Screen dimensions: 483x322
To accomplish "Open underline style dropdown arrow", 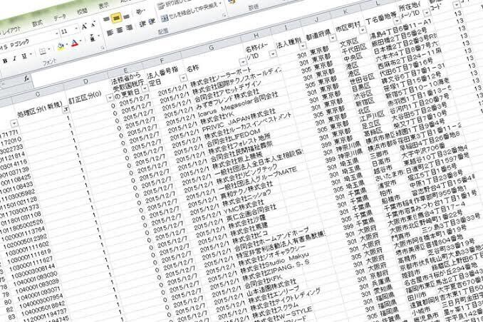I will pyautogui.click(x=31, y=55).
